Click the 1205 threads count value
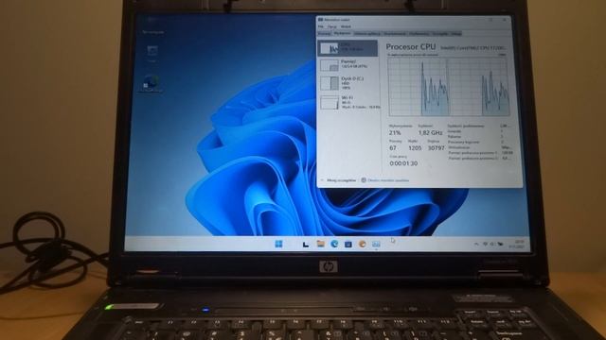Image resolution: width=606 pixels, height=340 pixels. coord(415,148)
